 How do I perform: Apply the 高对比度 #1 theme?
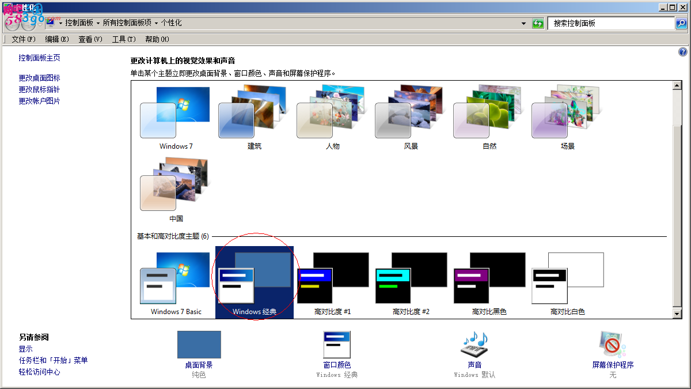[x=332, y=283]
